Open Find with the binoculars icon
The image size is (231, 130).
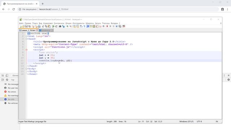pyautogui.click(x=60, y=26)
